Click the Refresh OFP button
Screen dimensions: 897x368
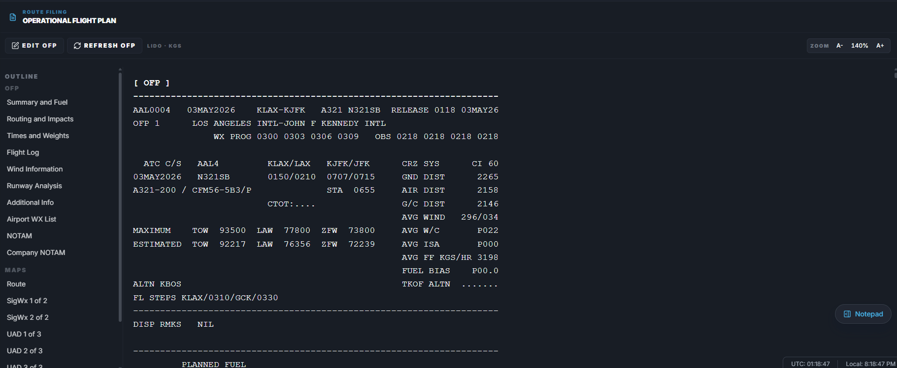104,46
